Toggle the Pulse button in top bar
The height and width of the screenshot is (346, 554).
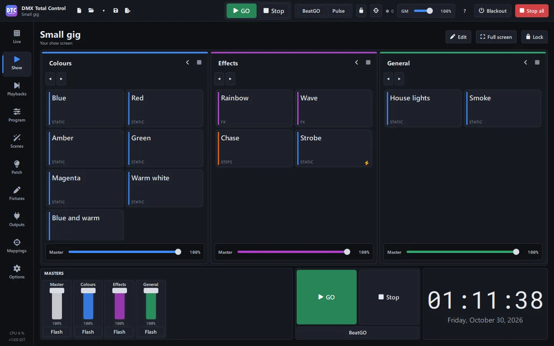[x=339, y=11]
